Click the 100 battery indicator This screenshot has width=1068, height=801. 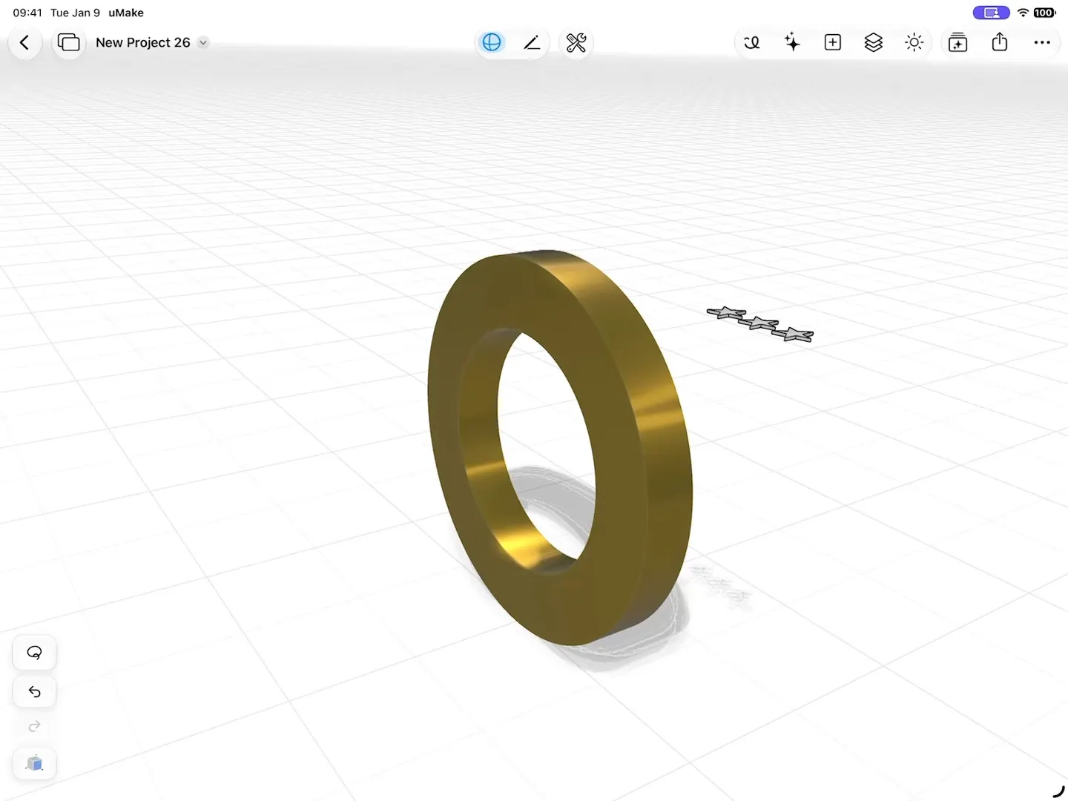1044,13
